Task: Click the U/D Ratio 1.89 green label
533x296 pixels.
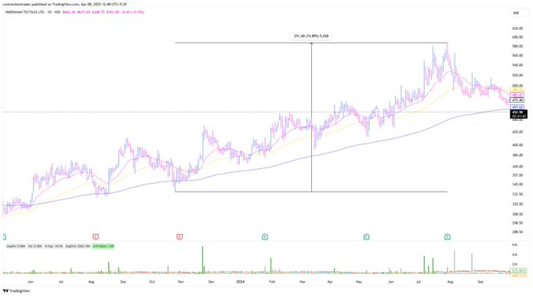Action: click(x=103, y=246)
